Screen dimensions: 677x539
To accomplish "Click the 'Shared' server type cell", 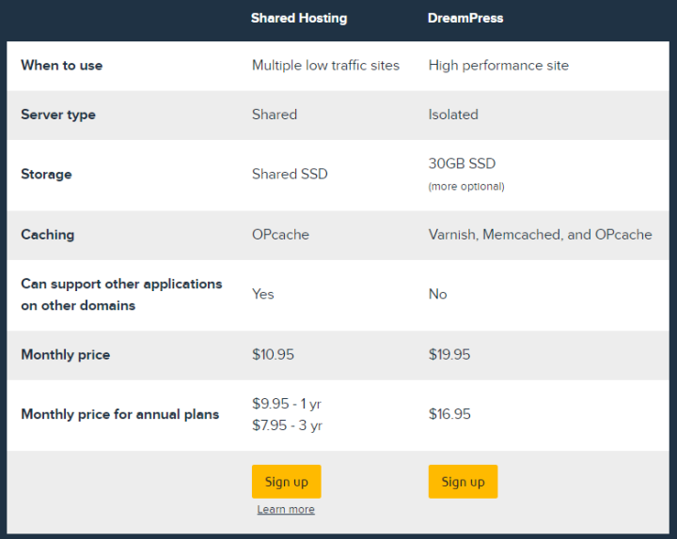I will coord(275,115).
